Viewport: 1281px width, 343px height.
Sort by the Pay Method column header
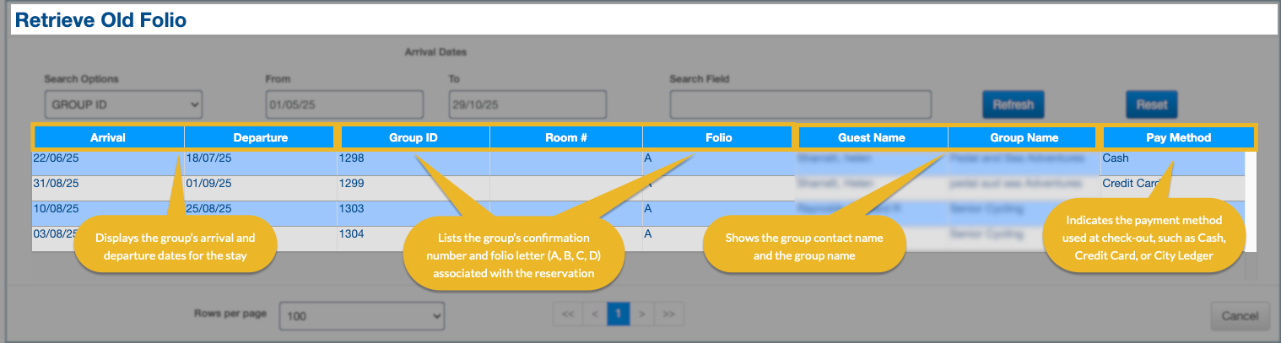click(x=1178, y=137)
